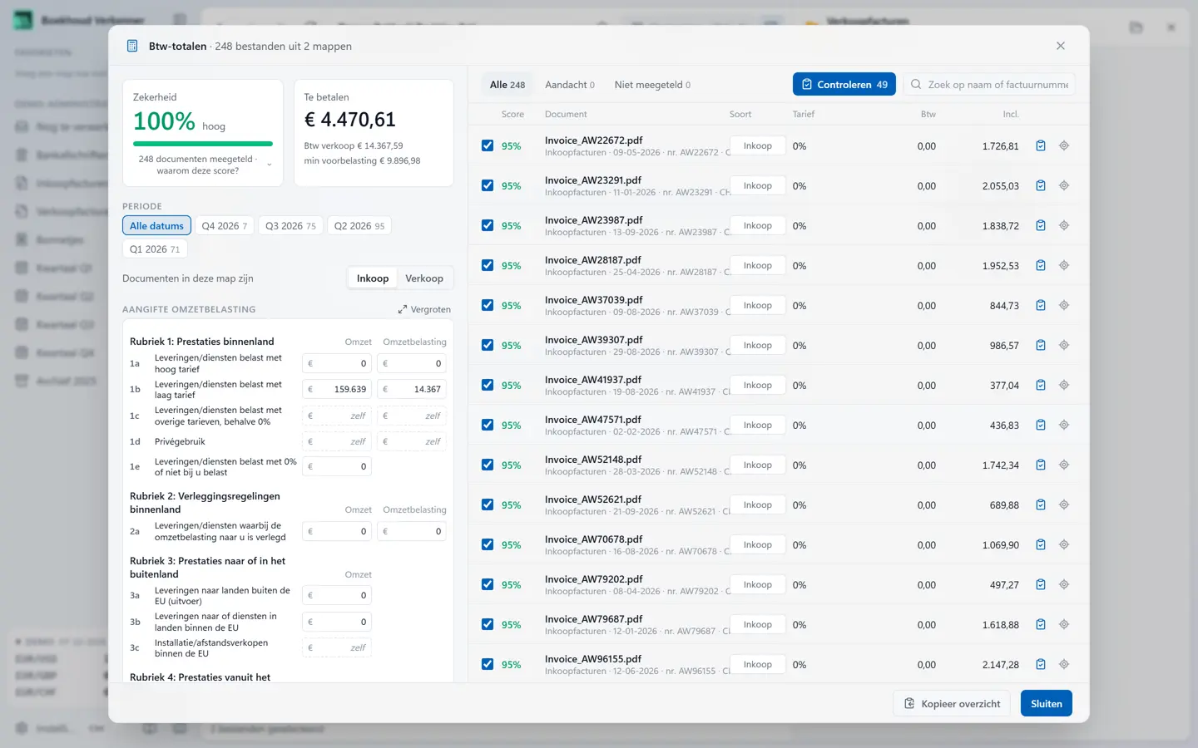Toggle the checkbox for Invoice_AW41937.pdf
The width and height of the screenshot is (1198, 748).
[x=488, y=385]
